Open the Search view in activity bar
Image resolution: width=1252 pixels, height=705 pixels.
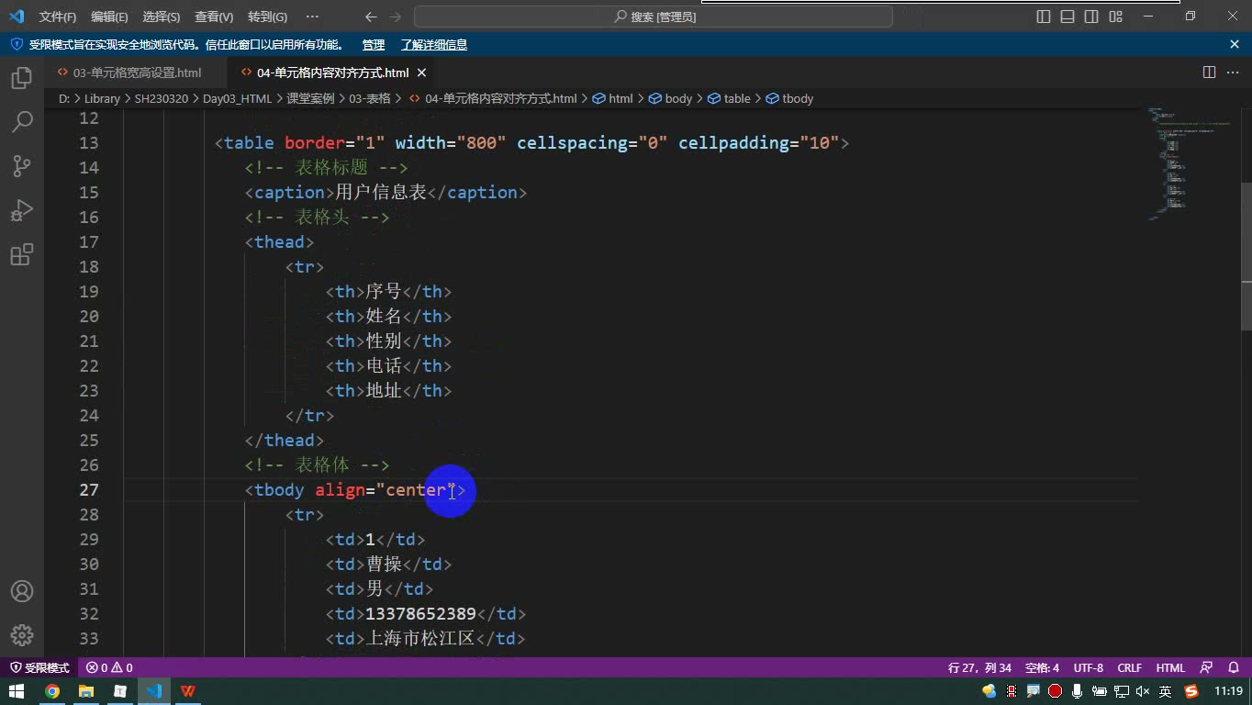pyautogui.click(x=22, y=121)
